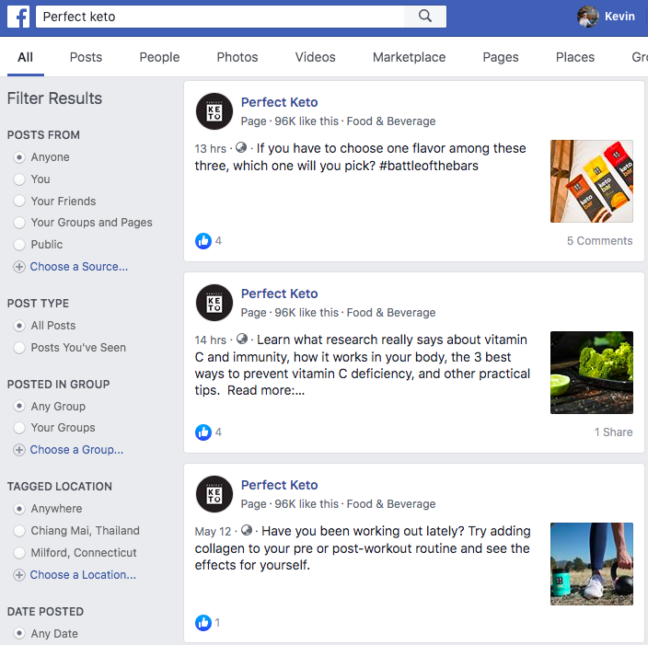Click plus icon beside Choose a Location
The width and height of the screenshot is (648, 645).
(x=19, y=575)
